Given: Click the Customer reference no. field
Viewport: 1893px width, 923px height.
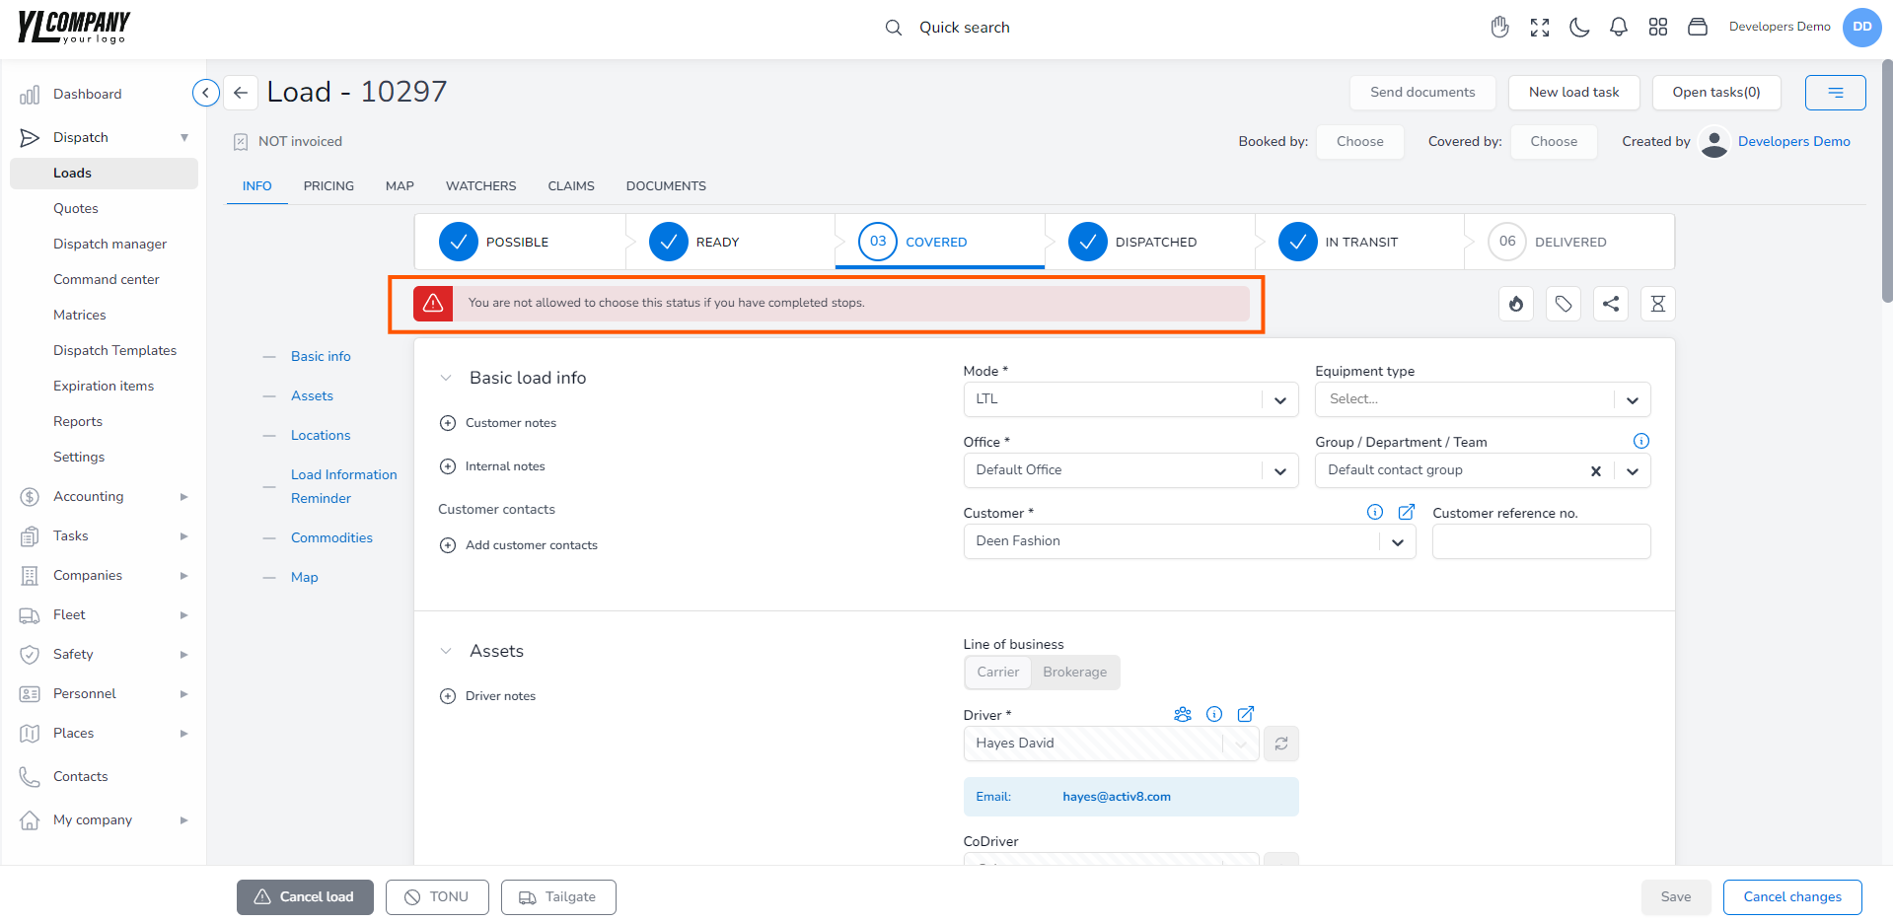Looking at the screenshot, I should tap(1541, 541).
